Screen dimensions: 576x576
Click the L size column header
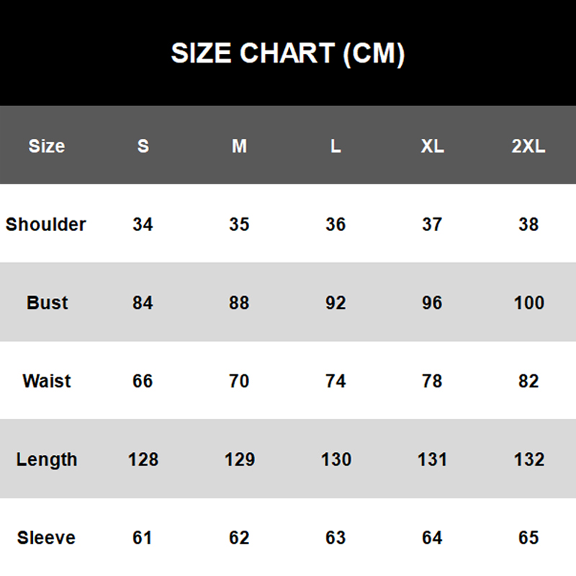coord(336,146)
